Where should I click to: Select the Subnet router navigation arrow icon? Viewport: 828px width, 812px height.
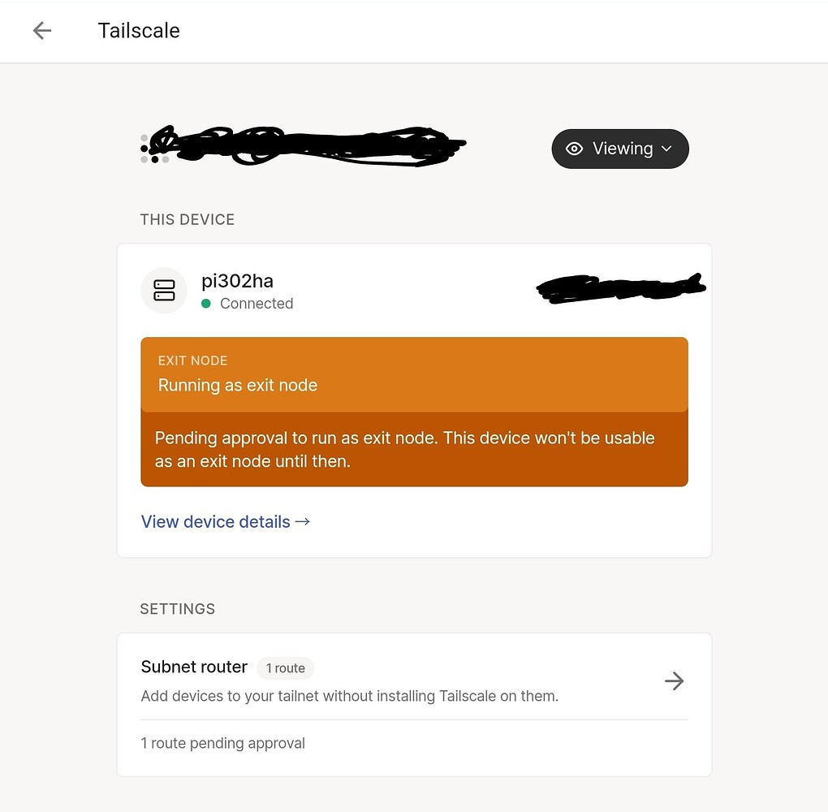tap(674, 681)
